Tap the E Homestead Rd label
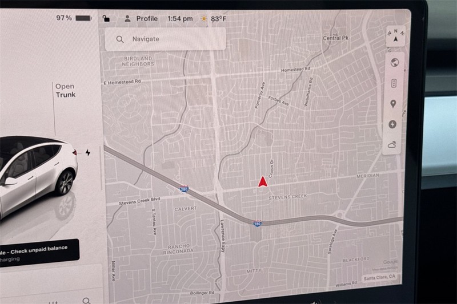This screenshot has height=304, width=457. [x=122, y=82]
